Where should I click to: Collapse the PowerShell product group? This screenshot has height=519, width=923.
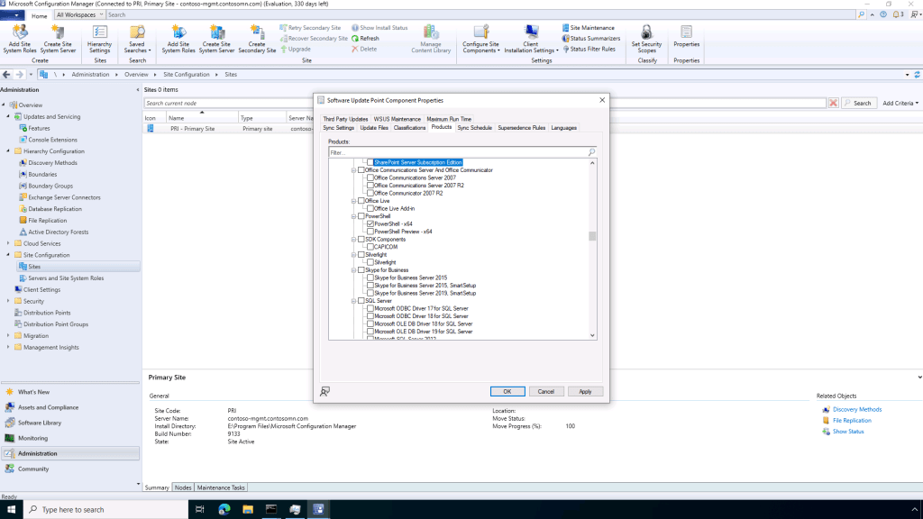coord(353,216)
